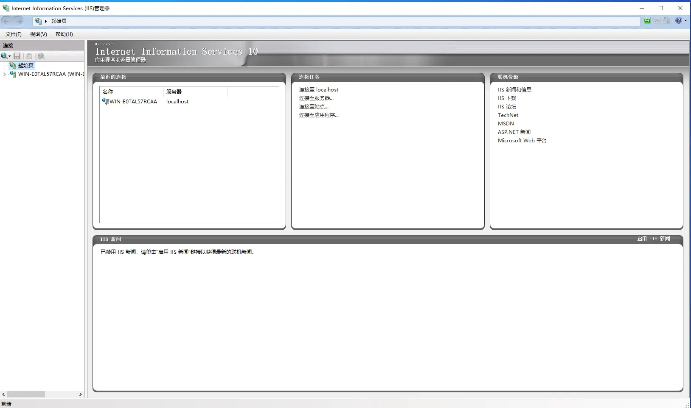The width and height of the screenshot is (691, 408).
Task: Click the Save floppy icon in connections toolbar
Action: coord(17,56)
